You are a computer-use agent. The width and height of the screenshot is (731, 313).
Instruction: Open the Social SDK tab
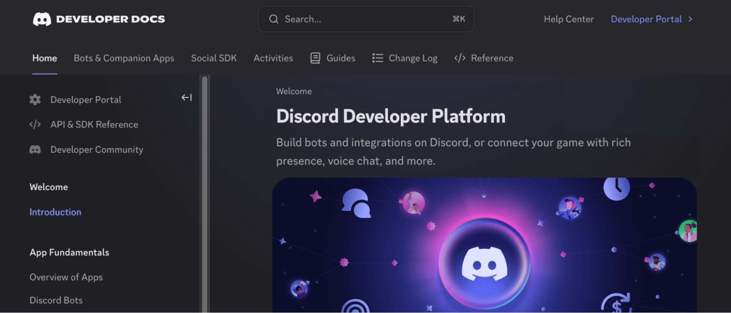214,58
